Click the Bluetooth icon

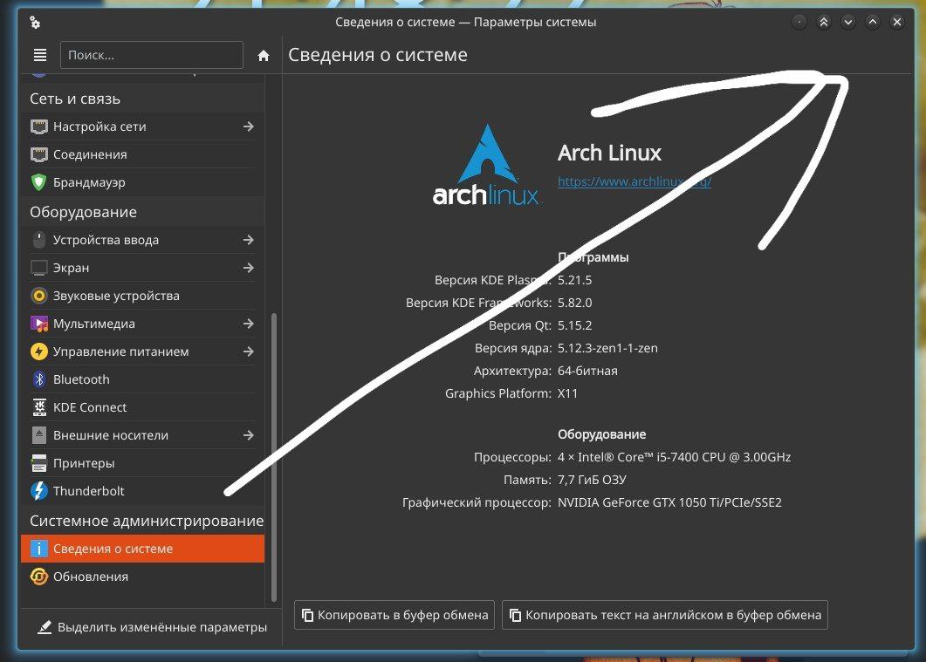click(39, 379)
